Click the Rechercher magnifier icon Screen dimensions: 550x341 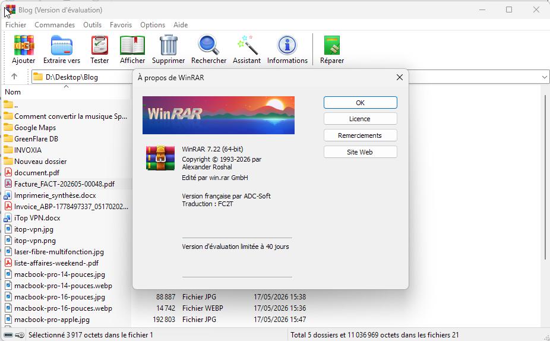pos(208,45)
